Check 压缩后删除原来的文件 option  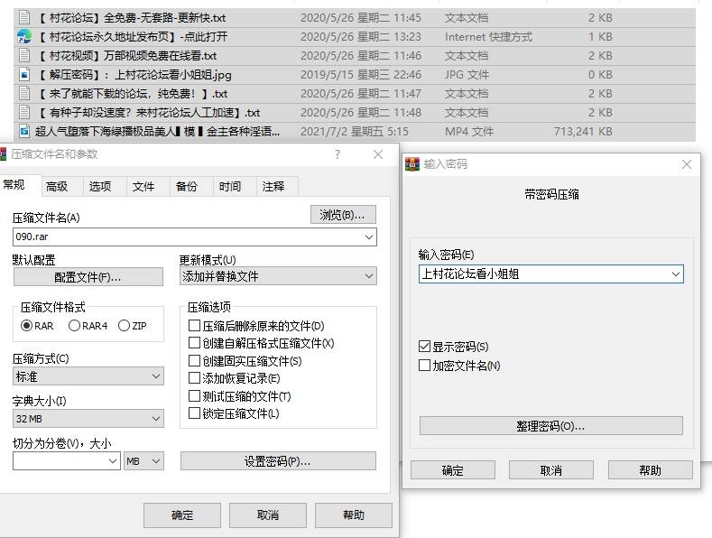pos(194,326)
